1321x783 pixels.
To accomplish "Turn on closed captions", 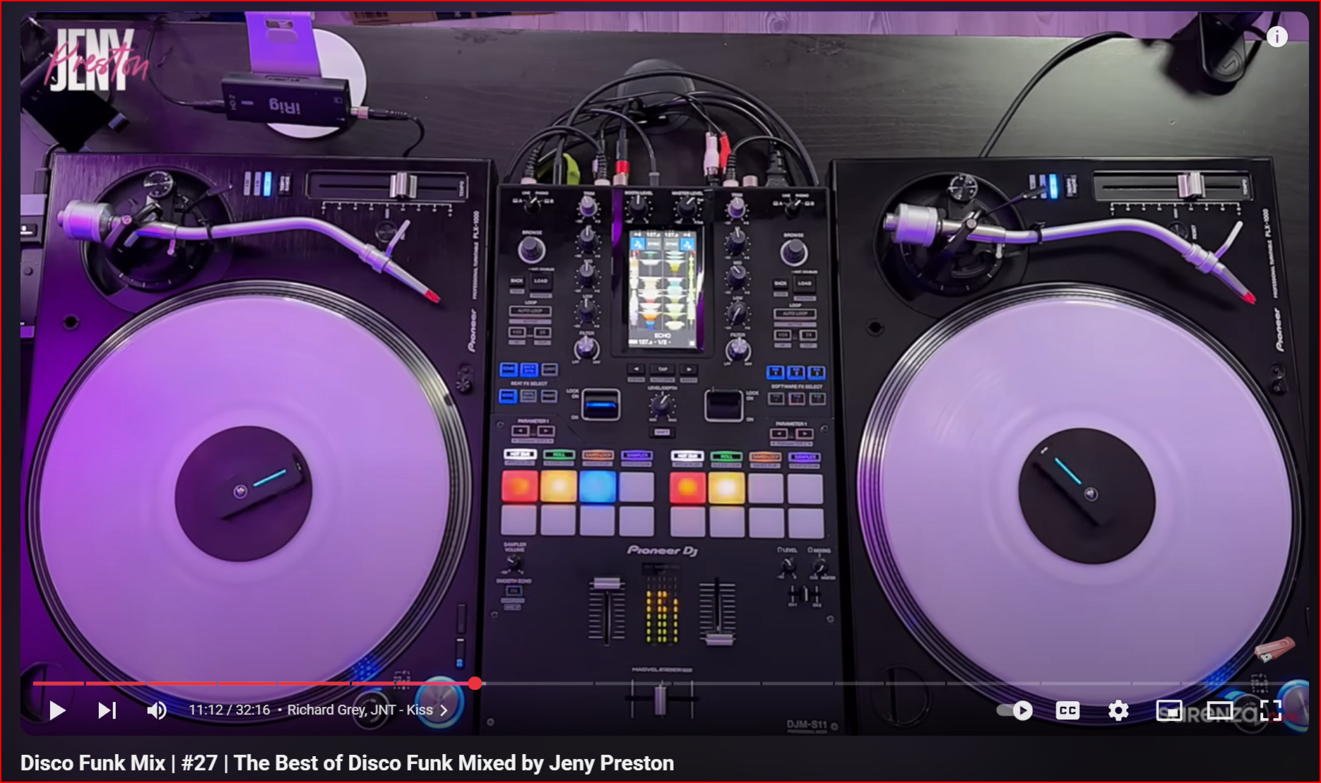I will [1067, 710].
